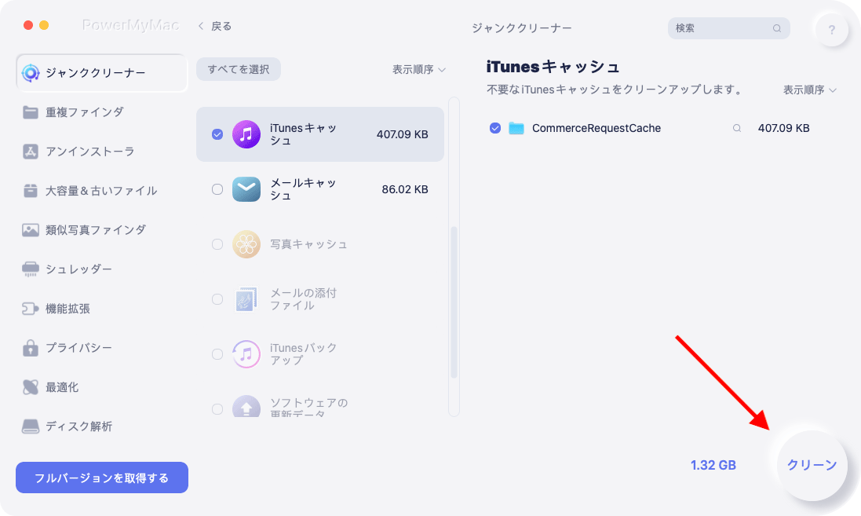Click the magnifier icon beside CommerceRequestCache
The height and width of the screenshot is (516, 861).
pos(736,128)
